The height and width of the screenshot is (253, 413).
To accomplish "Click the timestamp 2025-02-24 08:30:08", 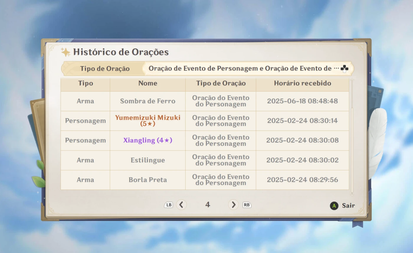I will pos(302,140).
